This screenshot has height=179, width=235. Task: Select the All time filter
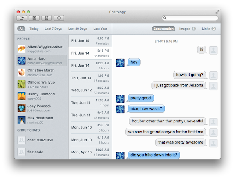(21, 29)
